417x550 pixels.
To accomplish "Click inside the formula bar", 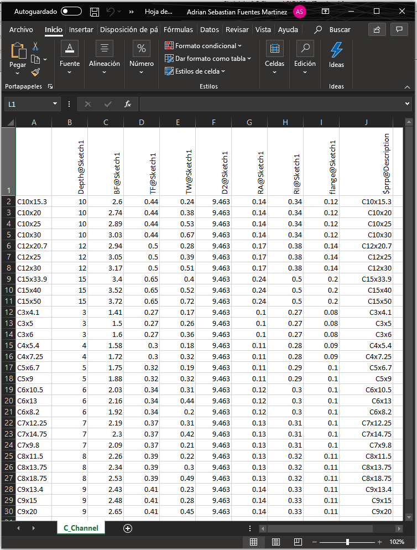I will click(x=272, y=104).
